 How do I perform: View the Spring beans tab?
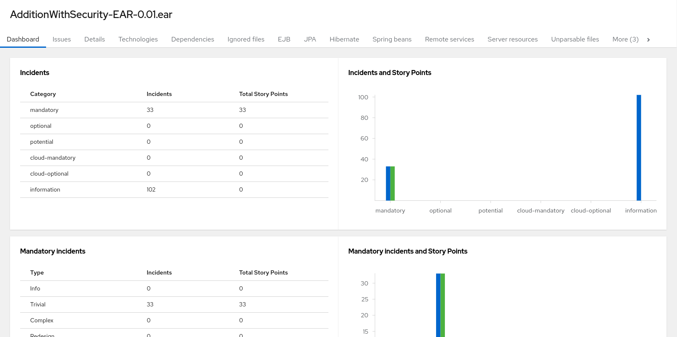[x=392, y=39]
